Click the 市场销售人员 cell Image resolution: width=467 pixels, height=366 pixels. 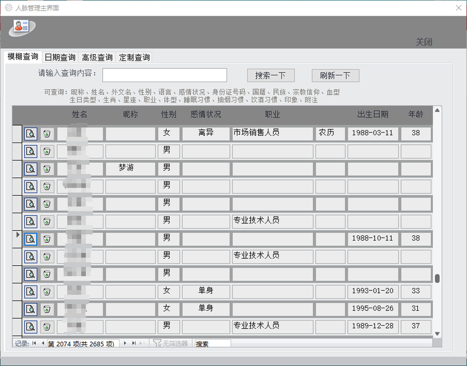coord(273,134)
